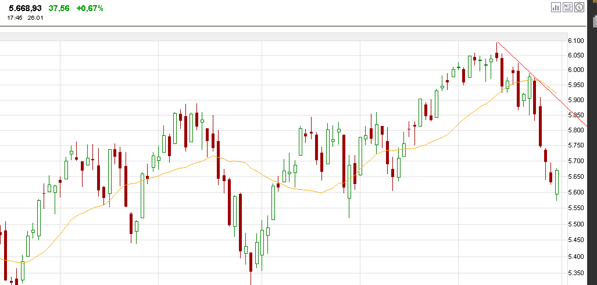Image resolution: width=597 pixels, height=285 pixels.
Task: Click the 5.950 price axis label
Action: coord(575,85)
